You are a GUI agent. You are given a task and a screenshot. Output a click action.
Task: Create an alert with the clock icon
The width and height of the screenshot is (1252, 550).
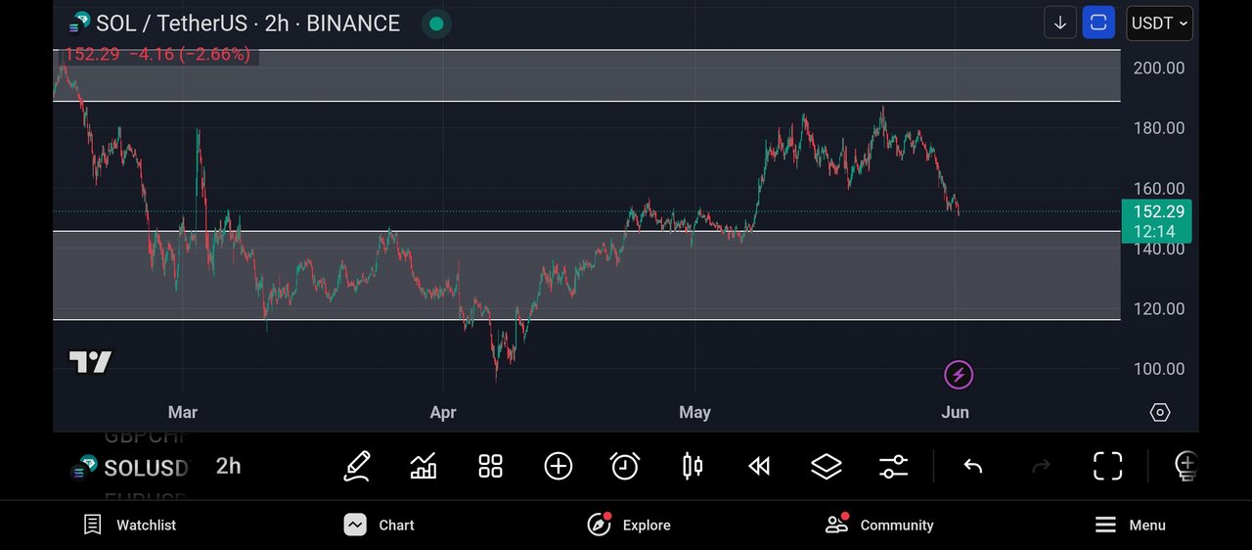click(625, 467)
